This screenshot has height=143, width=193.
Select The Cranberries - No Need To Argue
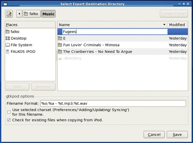pyautogui.click(x=122, y=52)
